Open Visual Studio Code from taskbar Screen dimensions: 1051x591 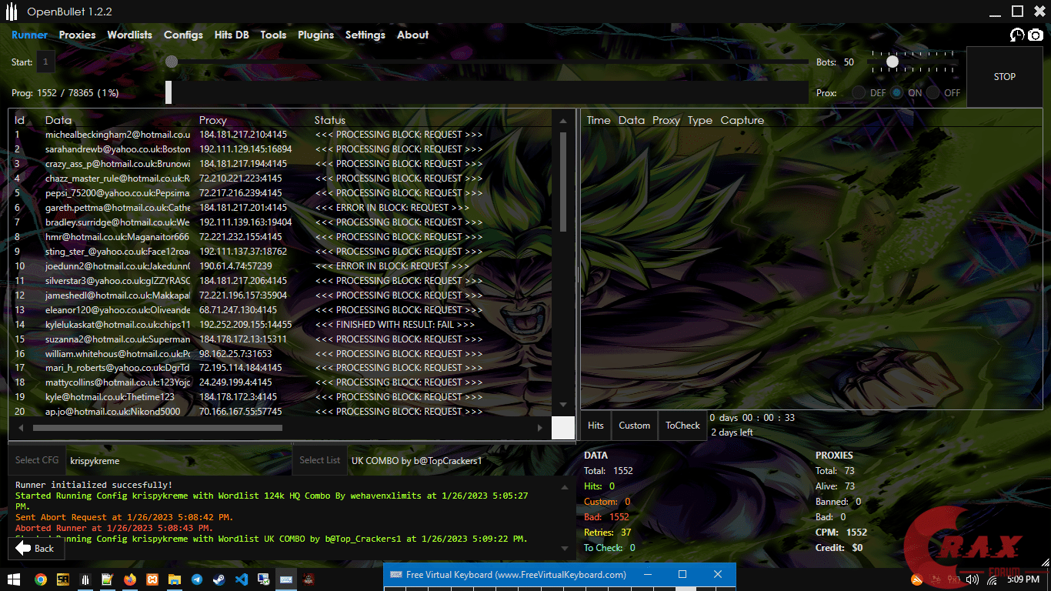coord(242,579)
